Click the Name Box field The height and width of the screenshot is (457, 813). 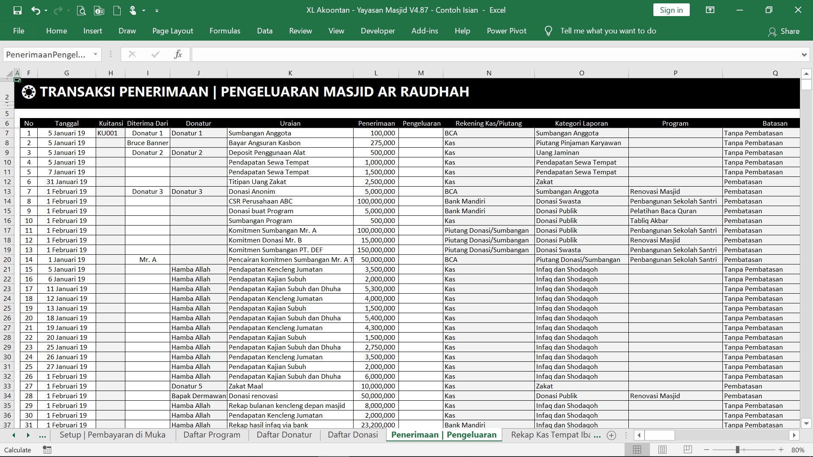tap(47, 54)
